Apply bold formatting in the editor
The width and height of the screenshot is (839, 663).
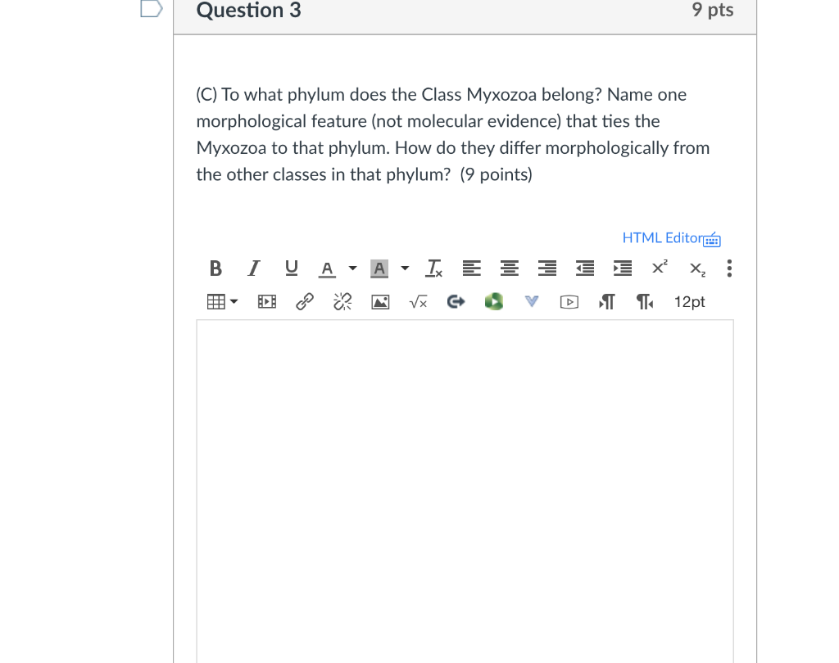(x=215, y=268)
